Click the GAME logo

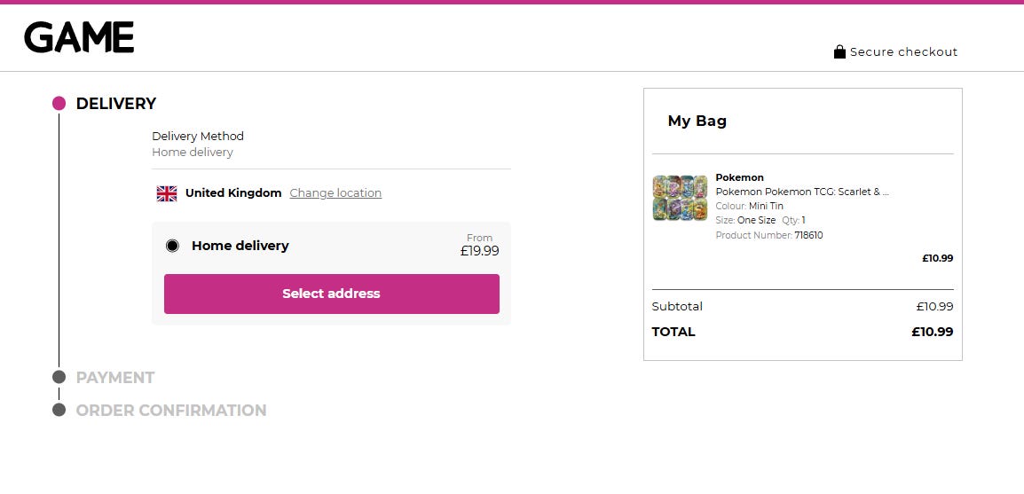79,37
